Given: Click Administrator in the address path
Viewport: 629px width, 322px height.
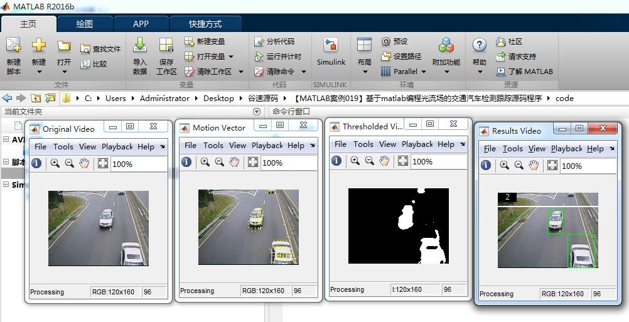Looking at the screenshot, I should click(x=164, y=99).
